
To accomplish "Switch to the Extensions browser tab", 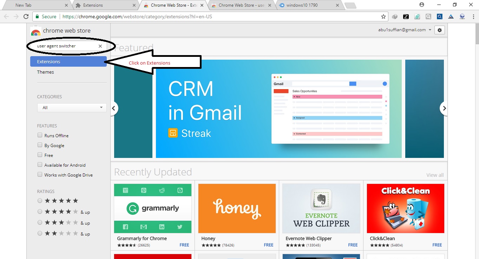I will click(x=106, y=5).
